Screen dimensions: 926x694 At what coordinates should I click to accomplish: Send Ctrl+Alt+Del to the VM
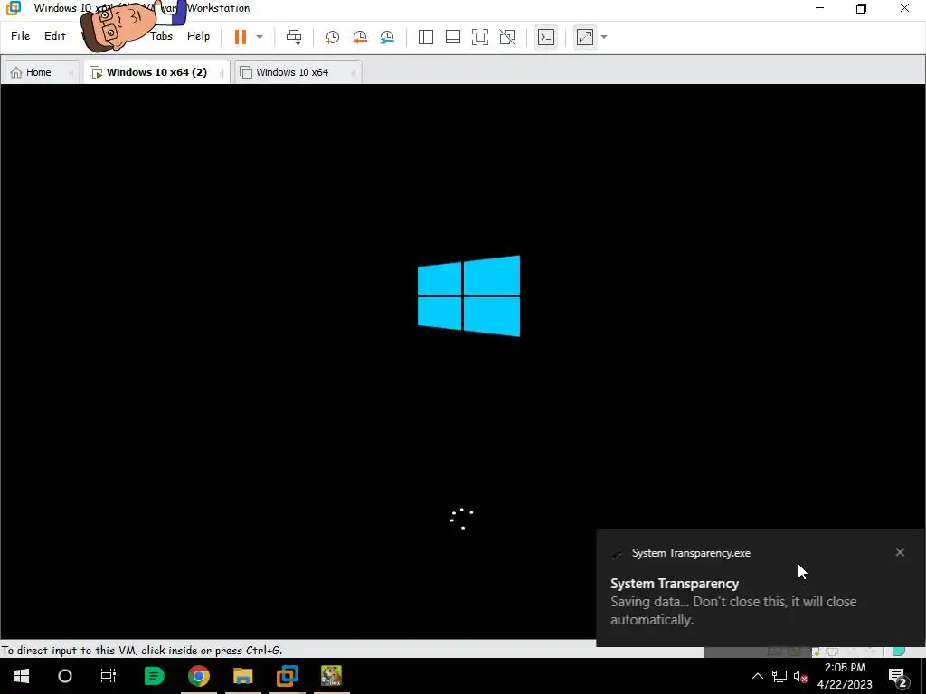[294, 36]
